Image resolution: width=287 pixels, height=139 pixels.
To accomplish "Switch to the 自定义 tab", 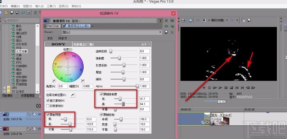I will (x=63, y=38).
